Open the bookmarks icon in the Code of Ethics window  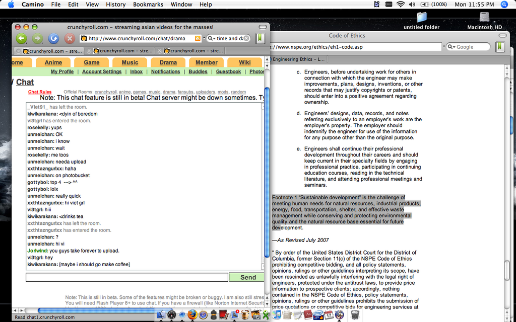(500, 47)
